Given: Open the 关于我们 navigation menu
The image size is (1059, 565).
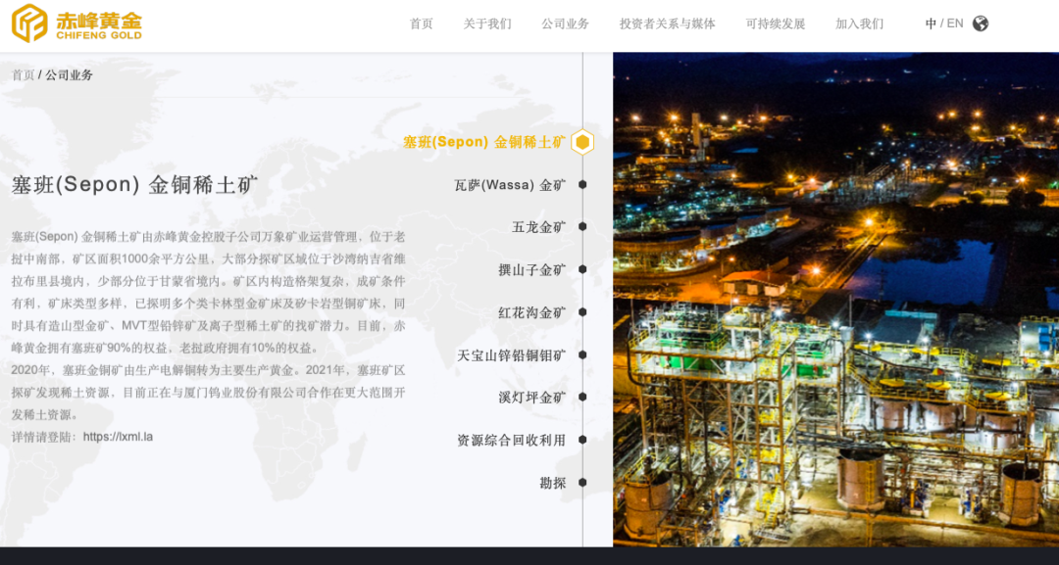Looking at the screenshot, I should click(x=487, y=24).
